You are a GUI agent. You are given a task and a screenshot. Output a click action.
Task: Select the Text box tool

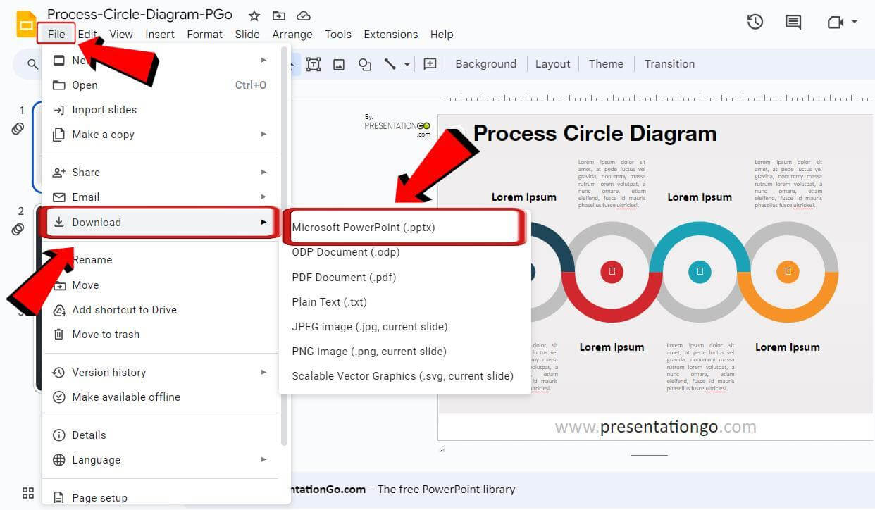tap(314, 64)
